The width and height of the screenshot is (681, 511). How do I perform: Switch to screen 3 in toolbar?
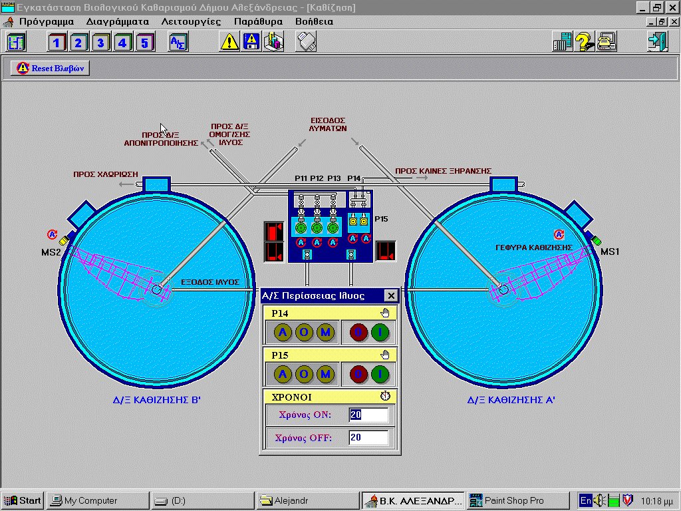[100, 43]
